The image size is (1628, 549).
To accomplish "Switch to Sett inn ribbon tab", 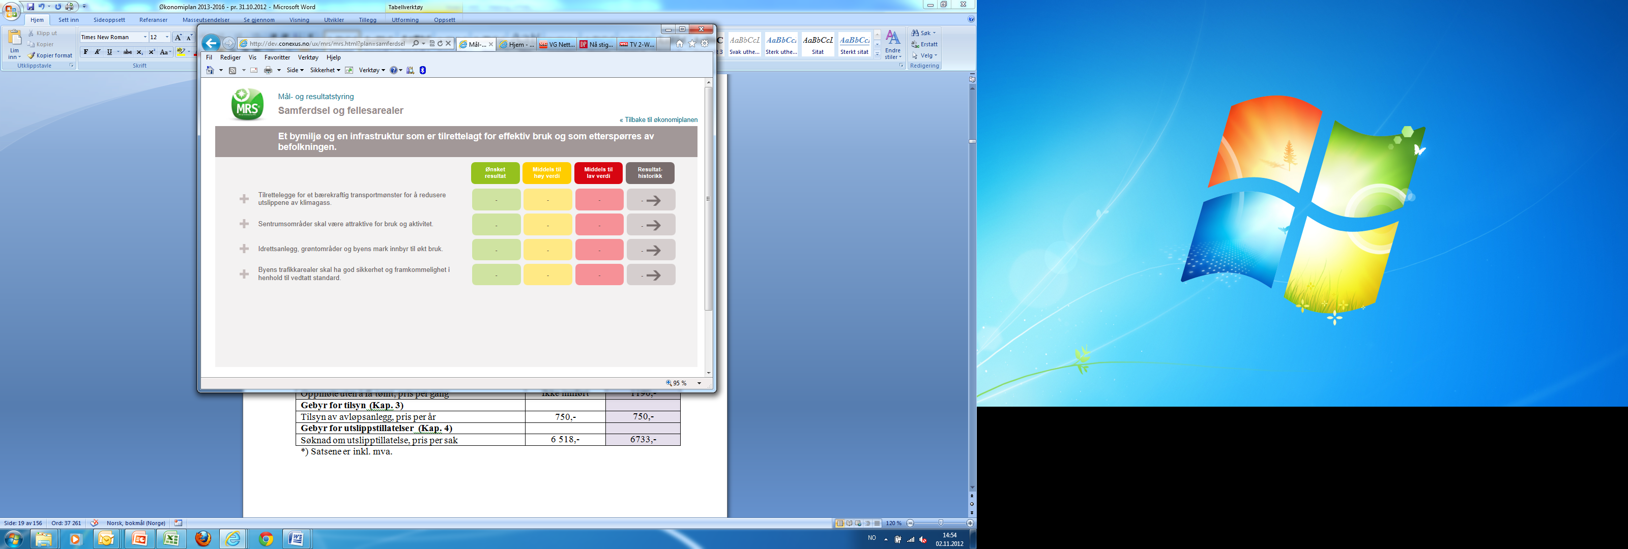I will 68,20.
